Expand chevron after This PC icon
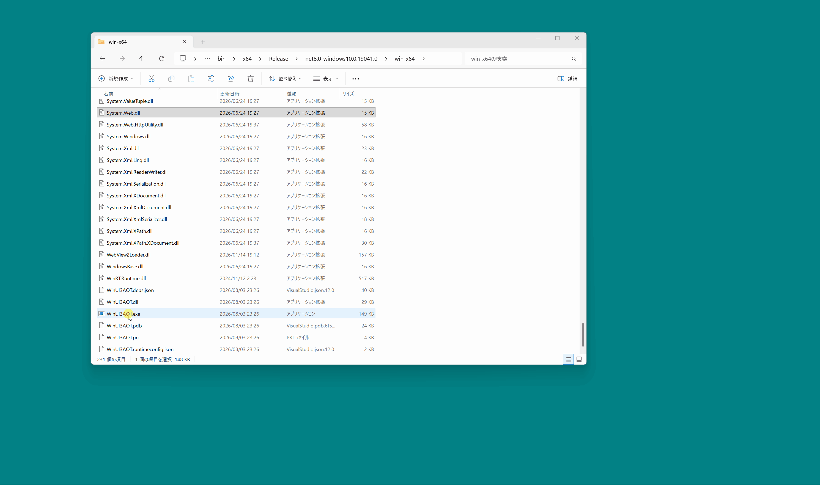The width and height of the screenshot is (820, 485). [x=195, y=59]
